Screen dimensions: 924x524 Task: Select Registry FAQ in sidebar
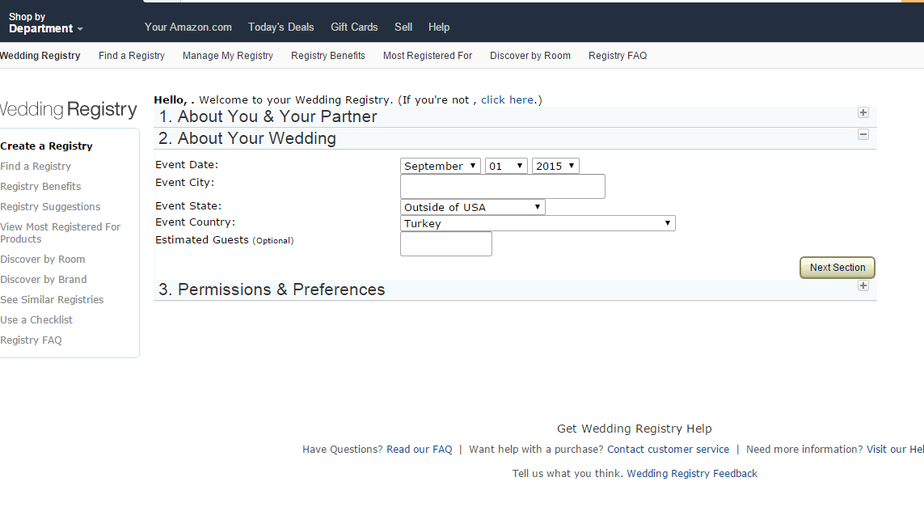click(x=31, y=340)
